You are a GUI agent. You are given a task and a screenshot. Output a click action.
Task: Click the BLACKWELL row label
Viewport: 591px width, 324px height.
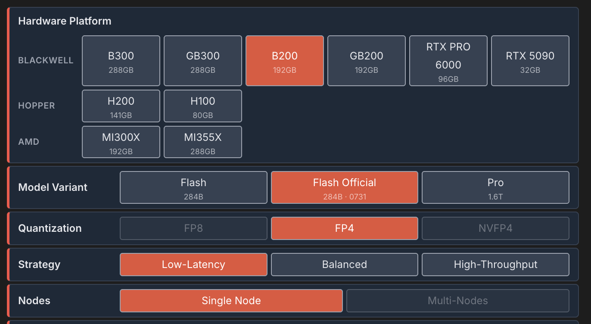point(46,61)
